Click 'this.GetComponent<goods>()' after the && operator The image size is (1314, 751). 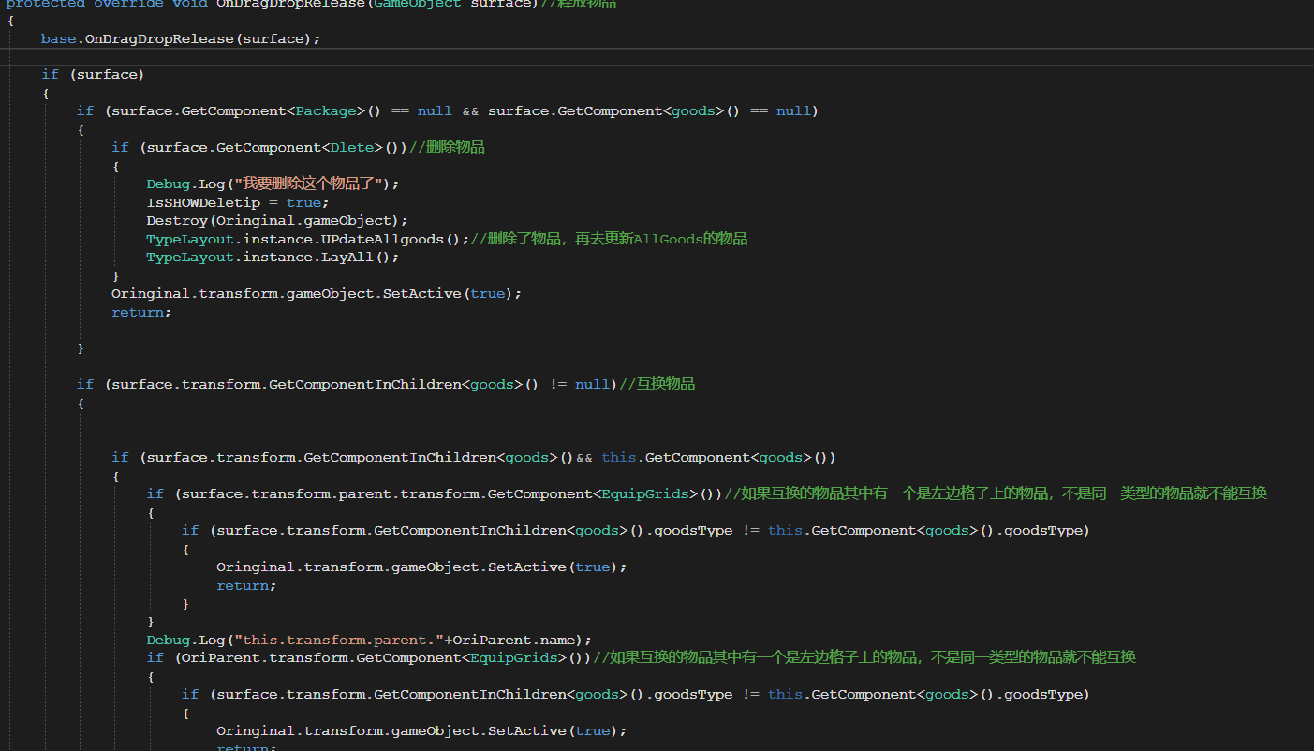click(717, 457)
